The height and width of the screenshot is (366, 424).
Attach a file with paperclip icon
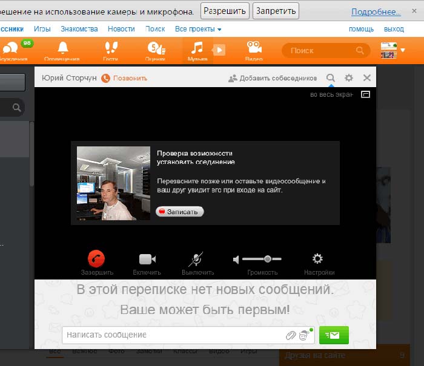pyautogui.click(x=291, y=335)
